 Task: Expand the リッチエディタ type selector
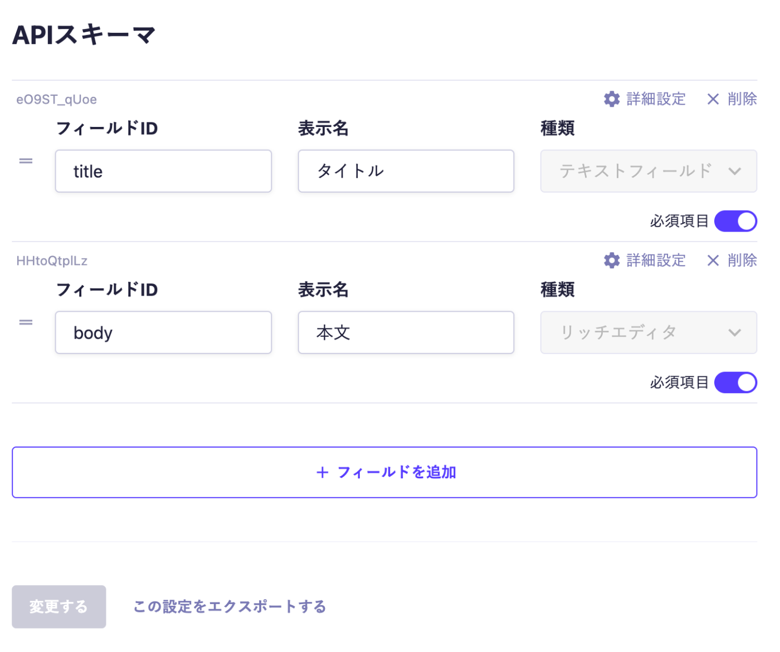[648, 332]
